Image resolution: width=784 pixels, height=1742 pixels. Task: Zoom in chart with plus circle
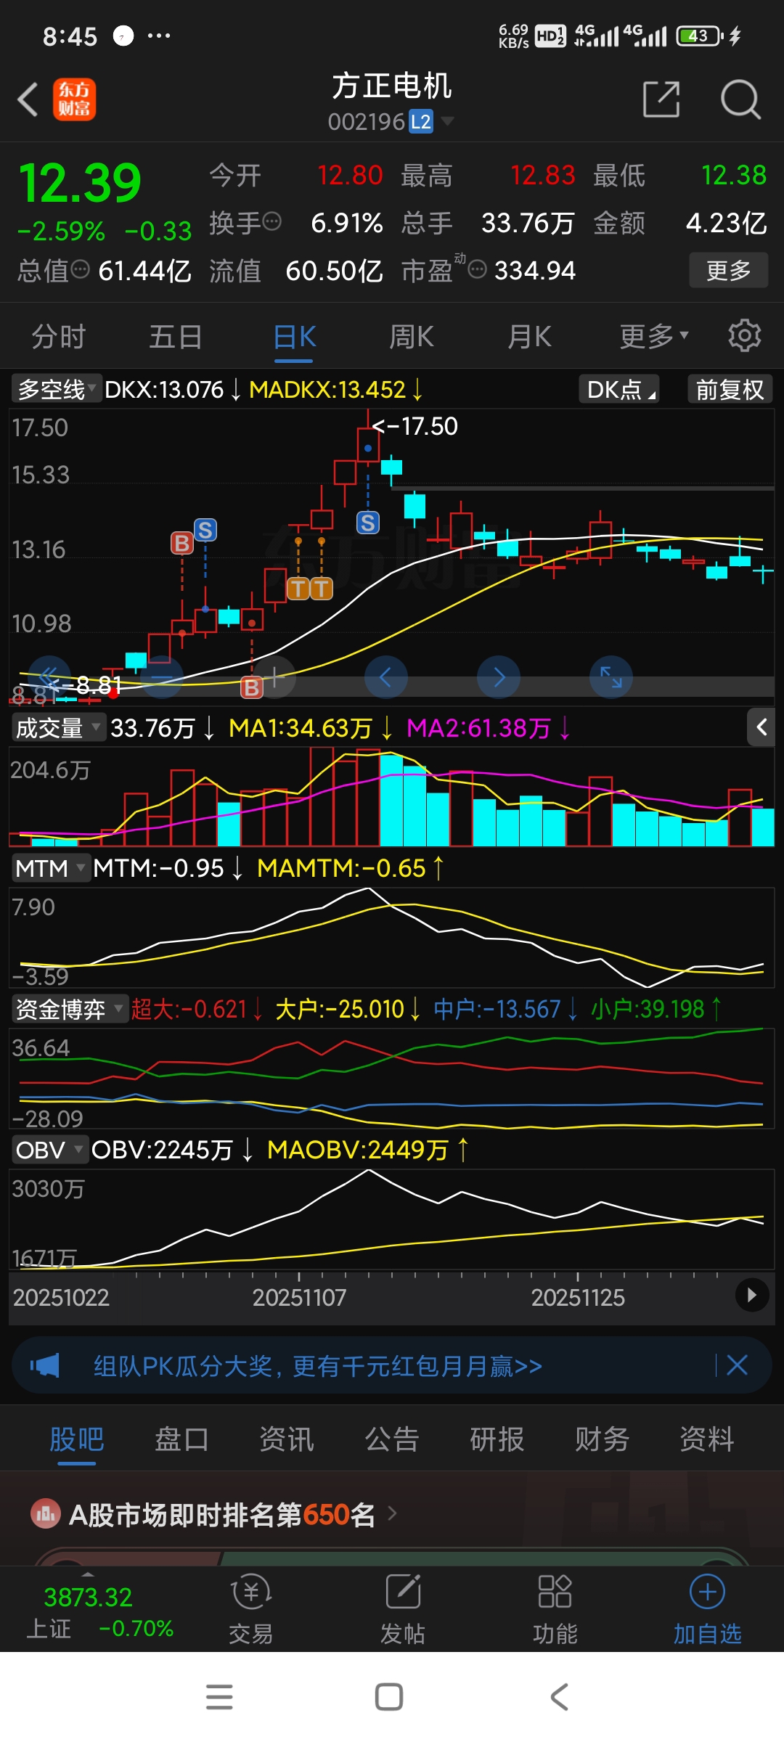coord(274,677)
